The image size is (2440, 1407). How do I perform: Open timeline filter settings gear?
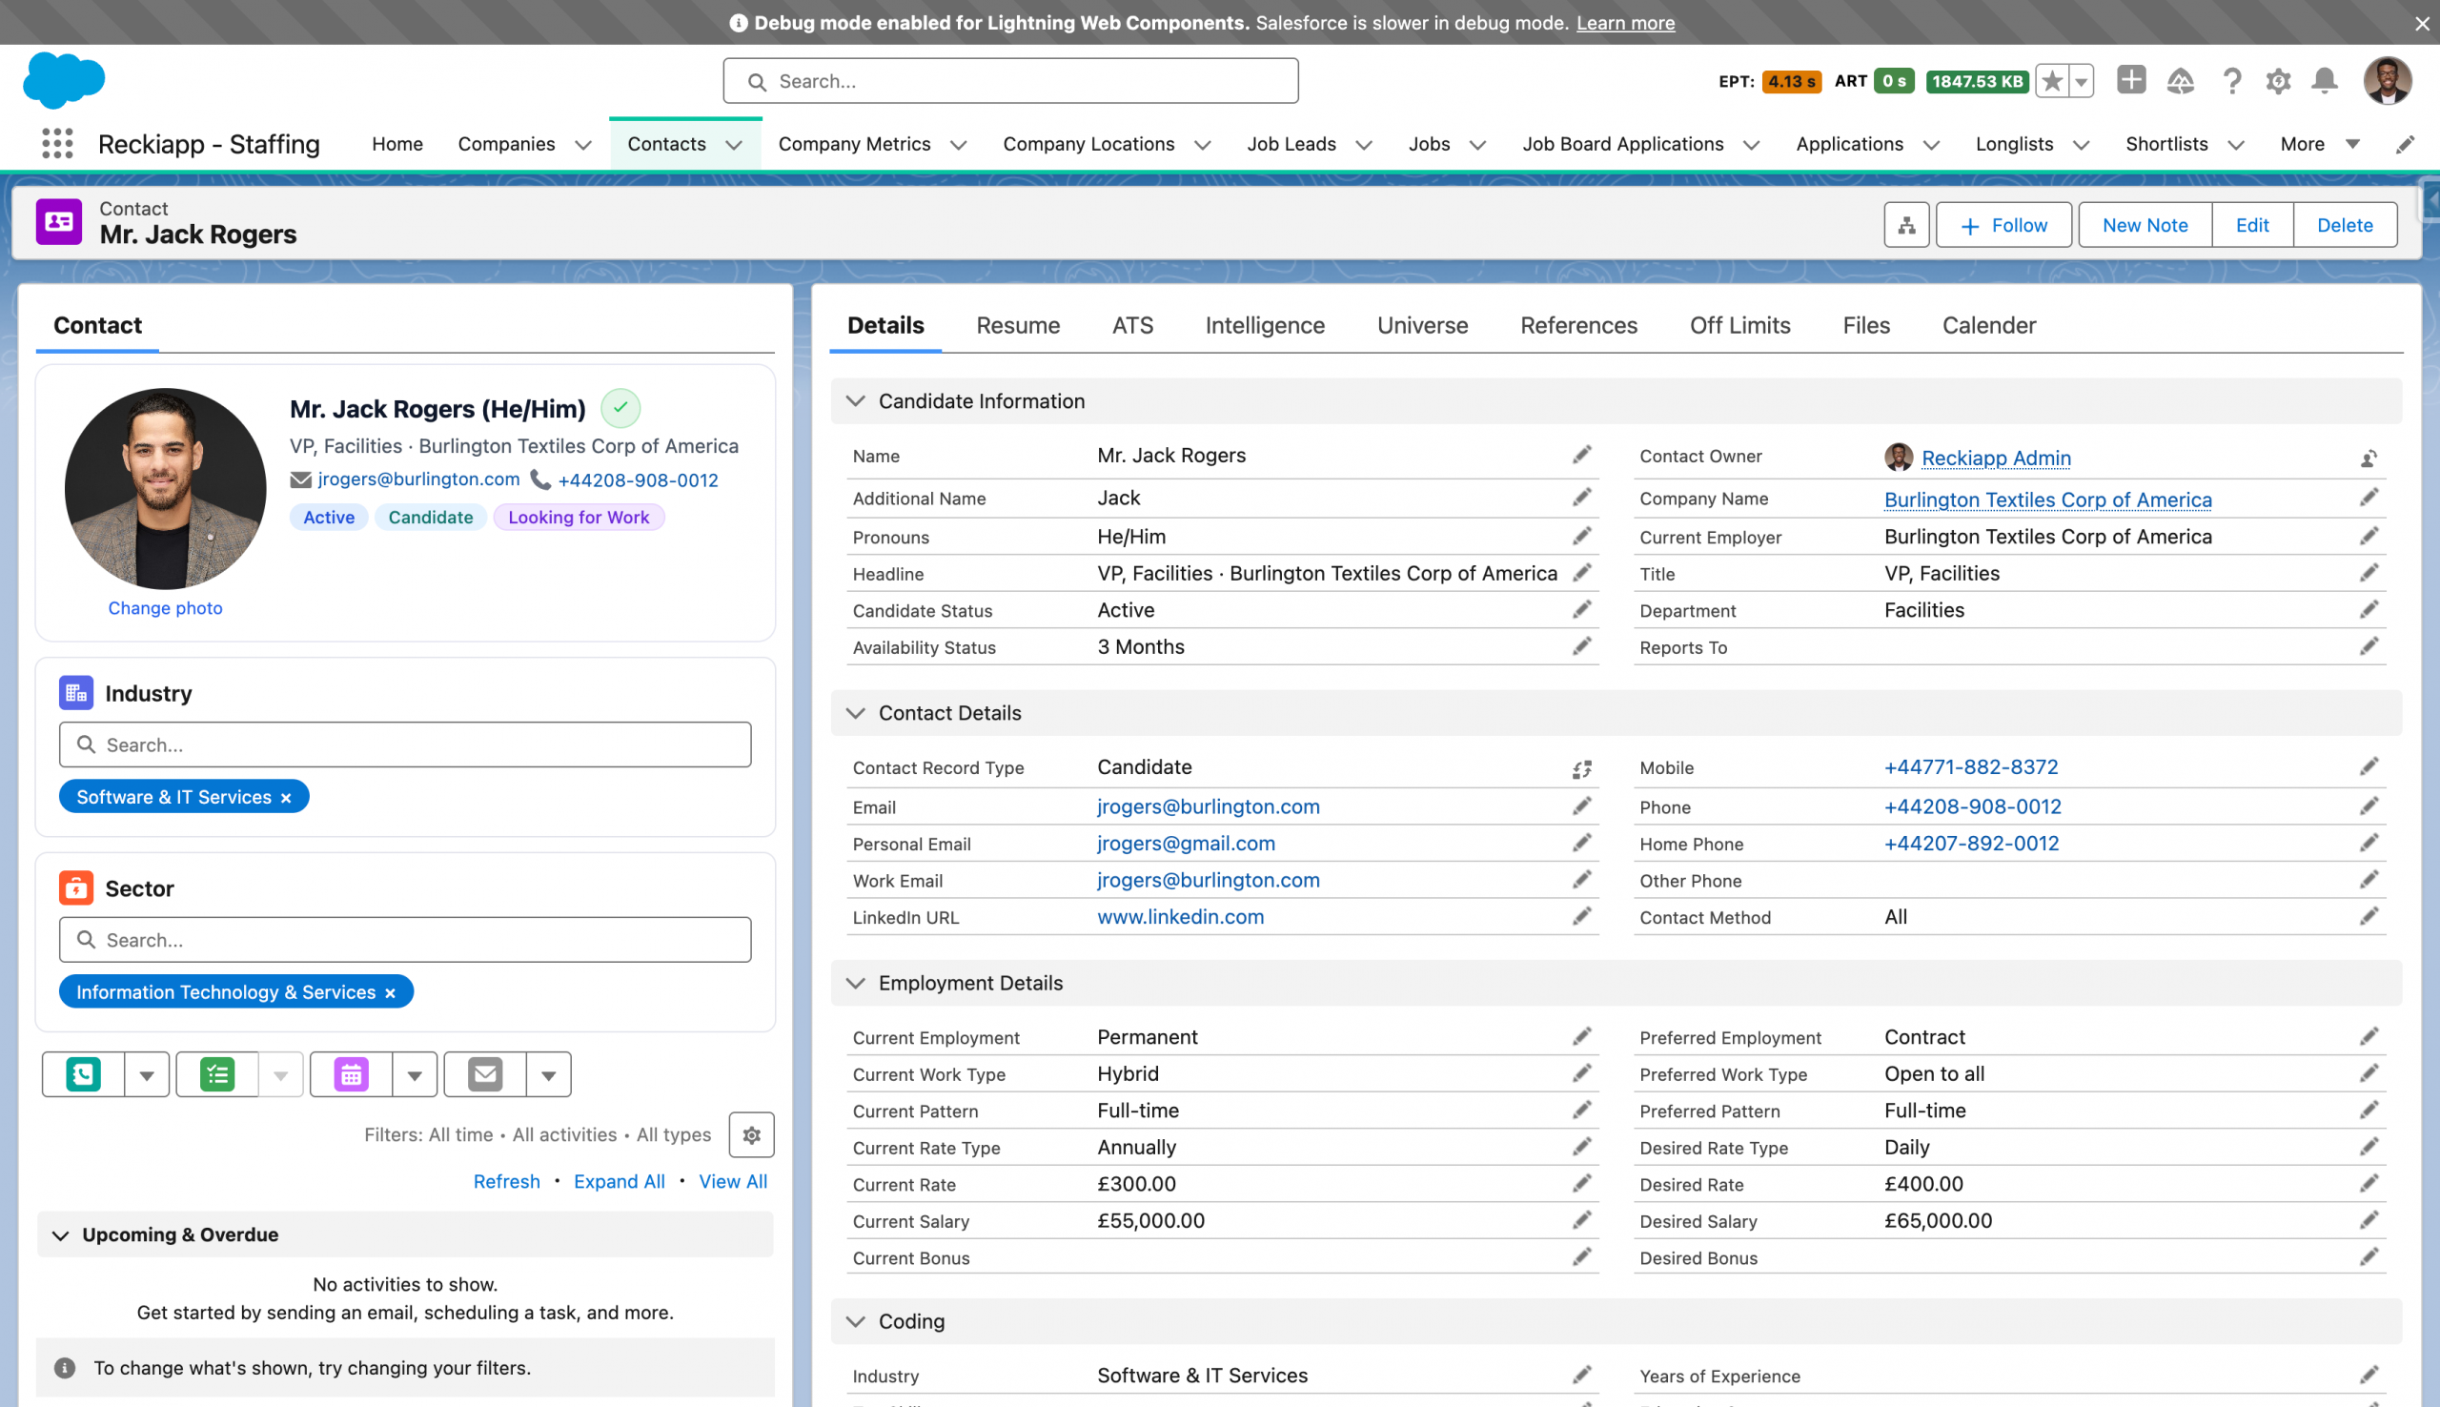pyautogui.click(x=751, y=1134)
